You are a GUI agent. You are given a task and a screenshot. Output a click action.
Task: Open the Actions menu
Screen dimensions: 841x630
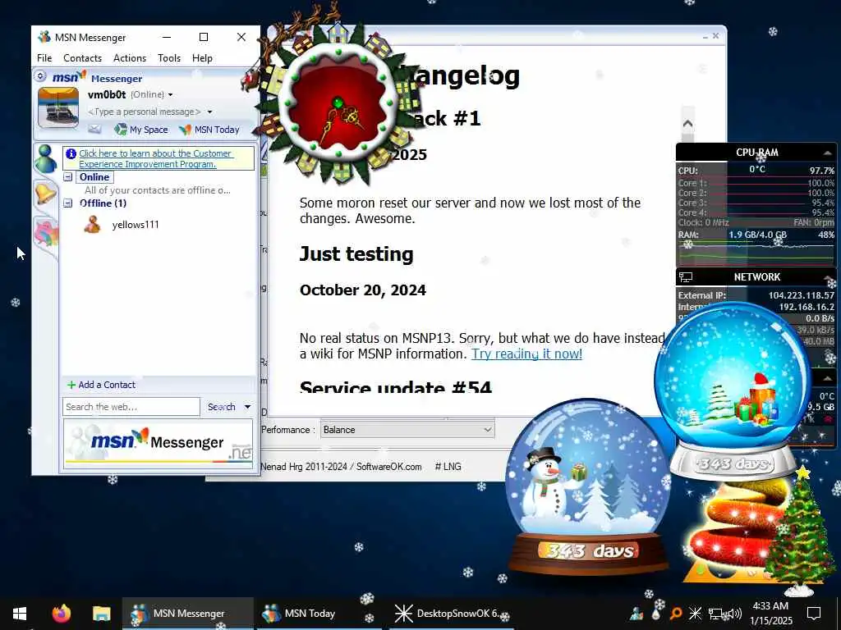(130, 58)
